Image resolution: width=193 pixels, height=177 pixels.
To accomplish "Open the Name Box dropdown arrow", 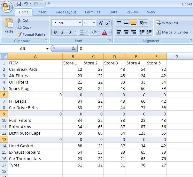I will [x=47, y=49].
